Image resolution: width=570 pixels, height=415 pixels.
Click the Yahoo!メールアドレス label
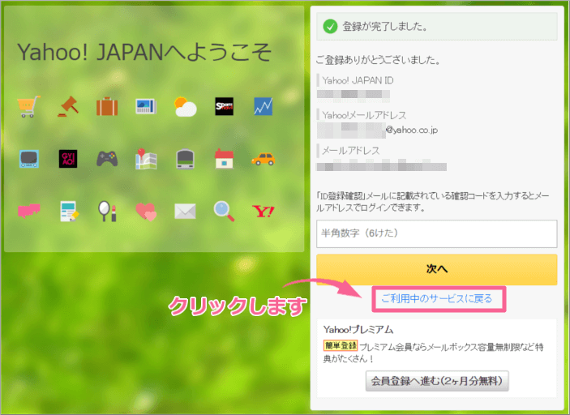click(x=364, y=115)
